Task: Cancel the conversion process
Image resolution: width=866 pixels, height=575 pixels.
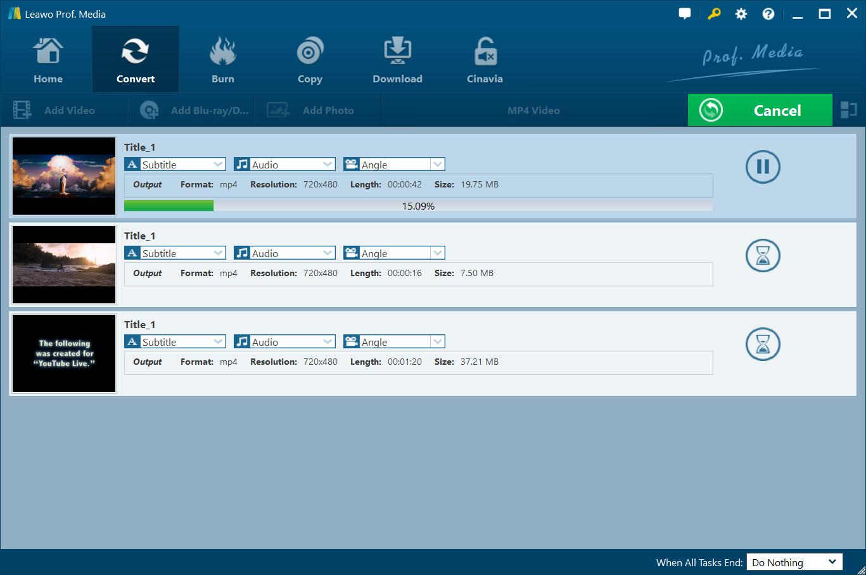Action: tap(760, 110)
